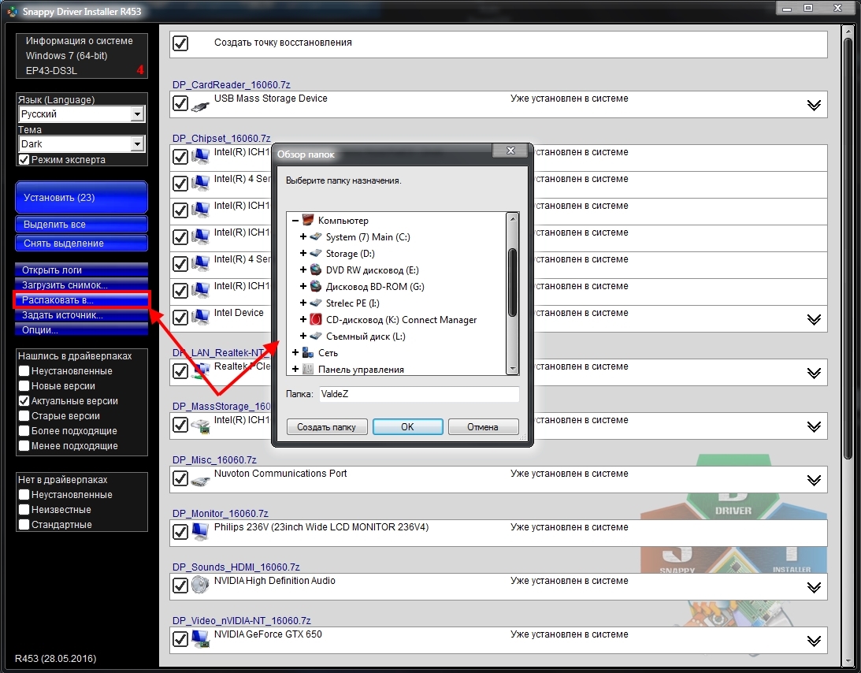This screenshot has width=861, height=673.
Task: Uncheck the USB Mass Storage Device checkbox
Action: point(180,103)
